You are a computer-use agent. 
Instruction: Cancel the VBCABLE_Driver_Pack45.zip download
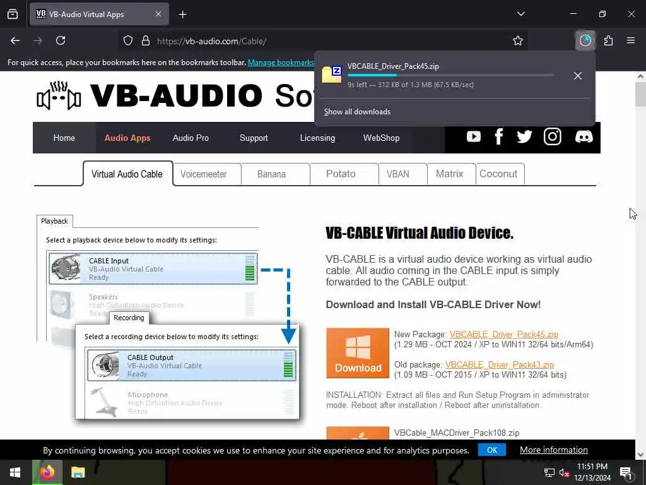578,76
